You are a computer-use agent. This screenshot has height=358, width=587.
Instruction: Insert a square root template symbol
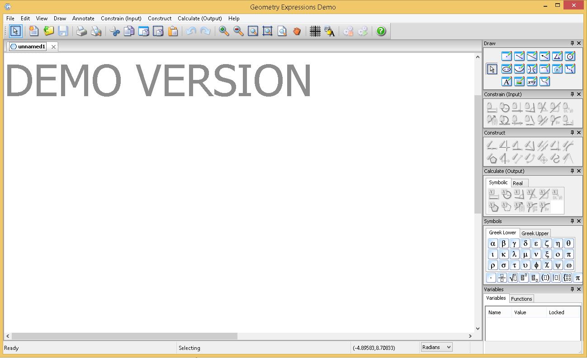pyautogui.click(x=513, y=278)
